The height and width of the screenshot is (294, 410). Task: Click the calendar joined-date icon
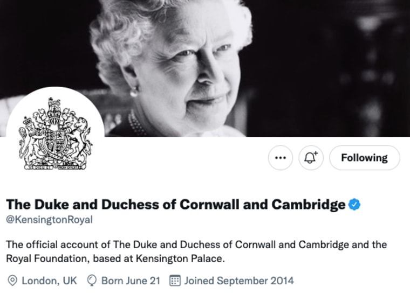175,281
